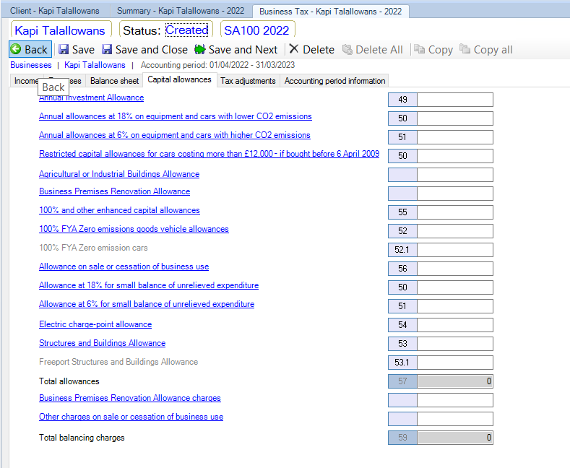
Task: Open the Balance sheet tab
Action: (114, 81)
